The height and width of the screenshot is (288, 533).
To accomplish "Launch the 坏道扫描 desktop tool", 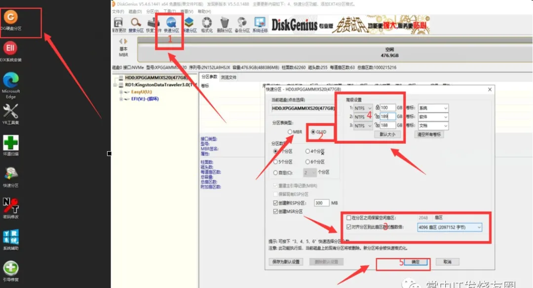I will pos(10,145).
